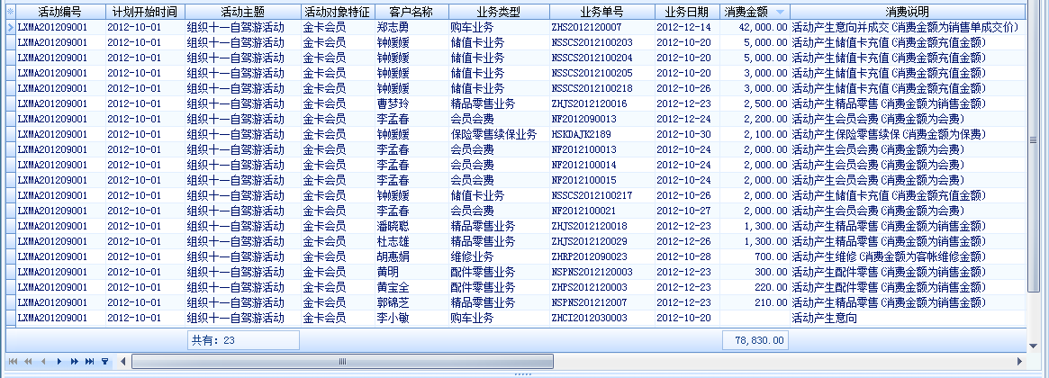Image resolution: width=1049 pixels, height=378 pixels.
Task: Select 保险零售续保业务 business type cell
Action: click(499, 134)
